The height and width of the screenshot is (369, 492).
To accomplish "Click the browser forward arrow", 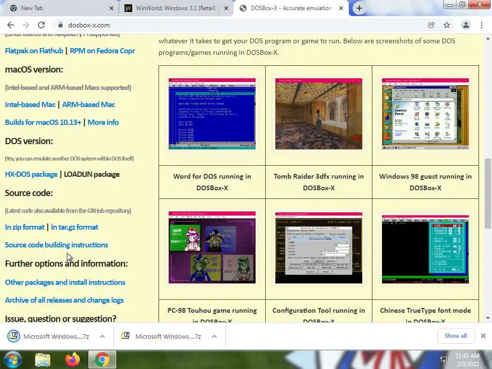I will coord(26,25).
